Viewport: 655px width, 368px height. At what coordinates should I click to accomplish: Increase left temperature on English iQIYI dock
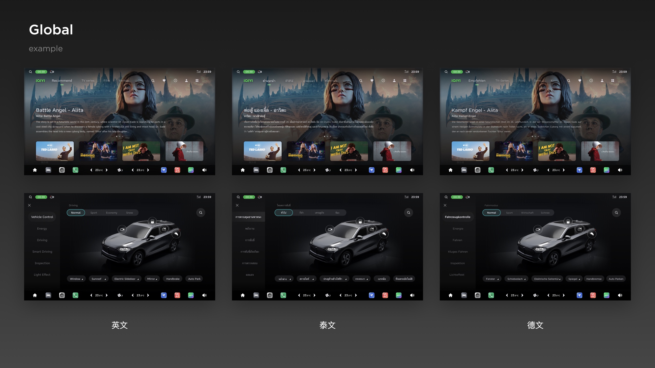pyautogui.click(x=107, y=170)
